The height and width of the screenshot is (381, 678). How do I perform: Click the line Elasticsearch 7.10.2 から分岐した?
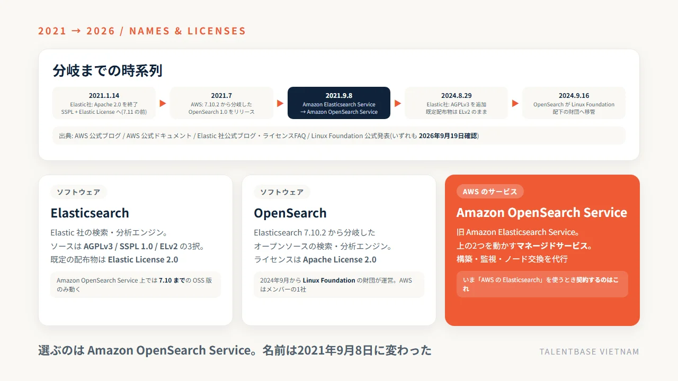point(315,233)
